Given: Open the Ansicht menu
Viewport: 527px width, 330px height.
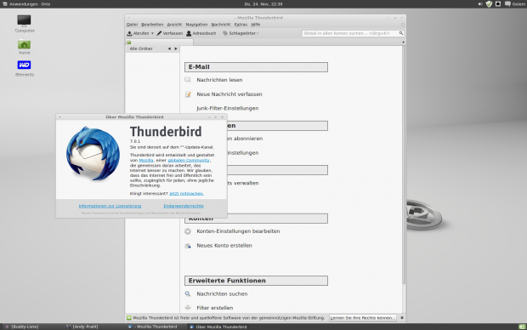Looking at the screenshot, I should pos(174,25).
